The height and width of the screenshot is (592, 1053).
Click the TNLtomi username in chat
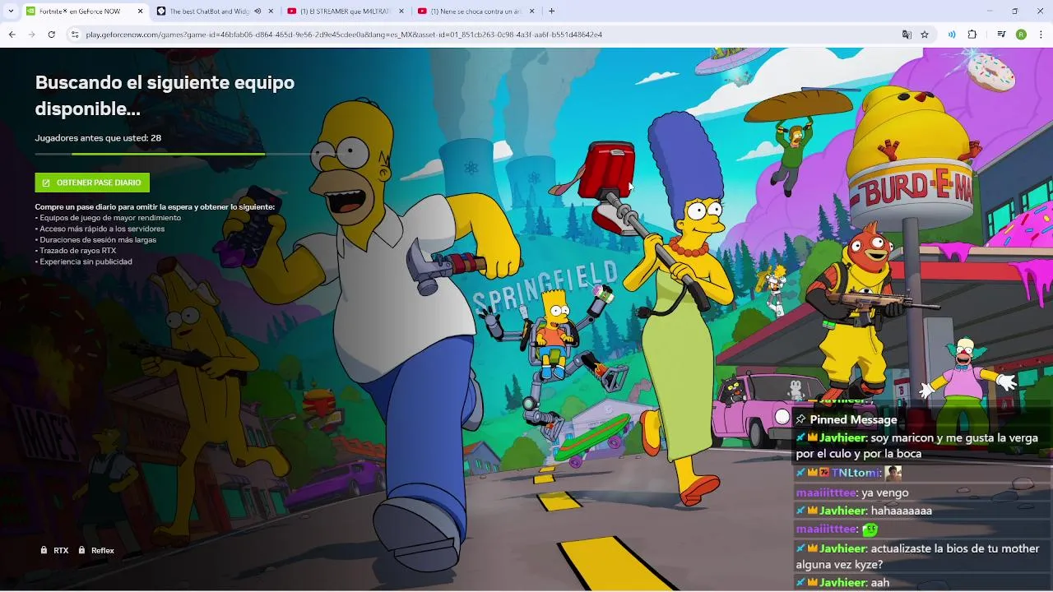pos(856,473)
